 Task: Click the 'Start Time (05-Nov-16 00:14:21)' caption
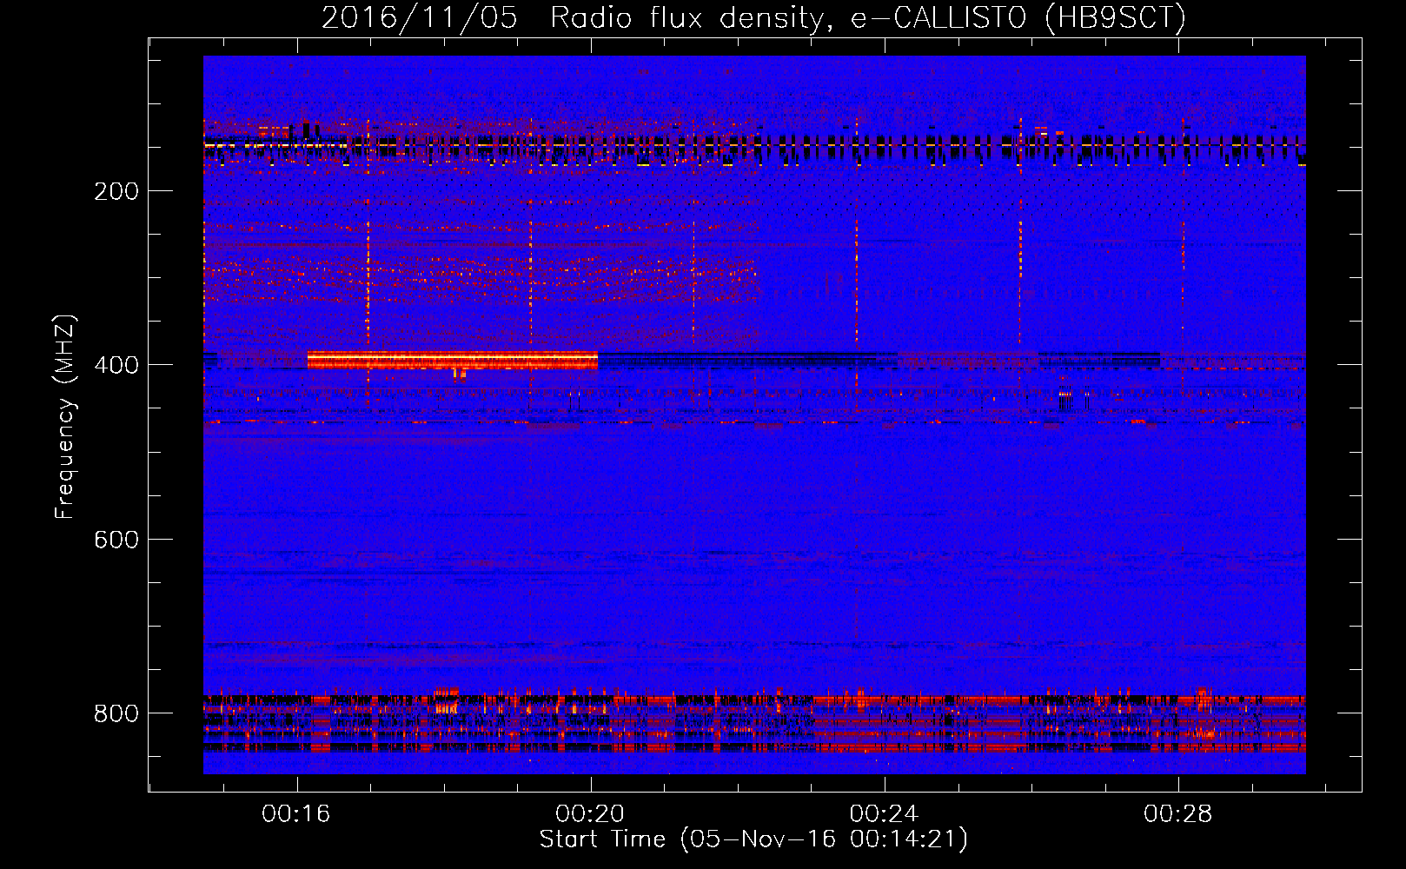(x=753, y=839)
